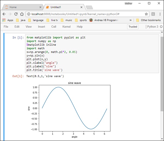
Task: Close the Untitled1 tab
Action: pyautogui.click(x=81, y=7)
